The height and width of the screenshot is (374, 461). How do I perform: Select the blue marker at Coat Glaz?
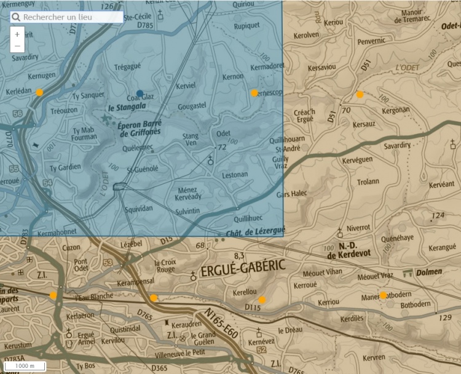(x=140, y=94)
